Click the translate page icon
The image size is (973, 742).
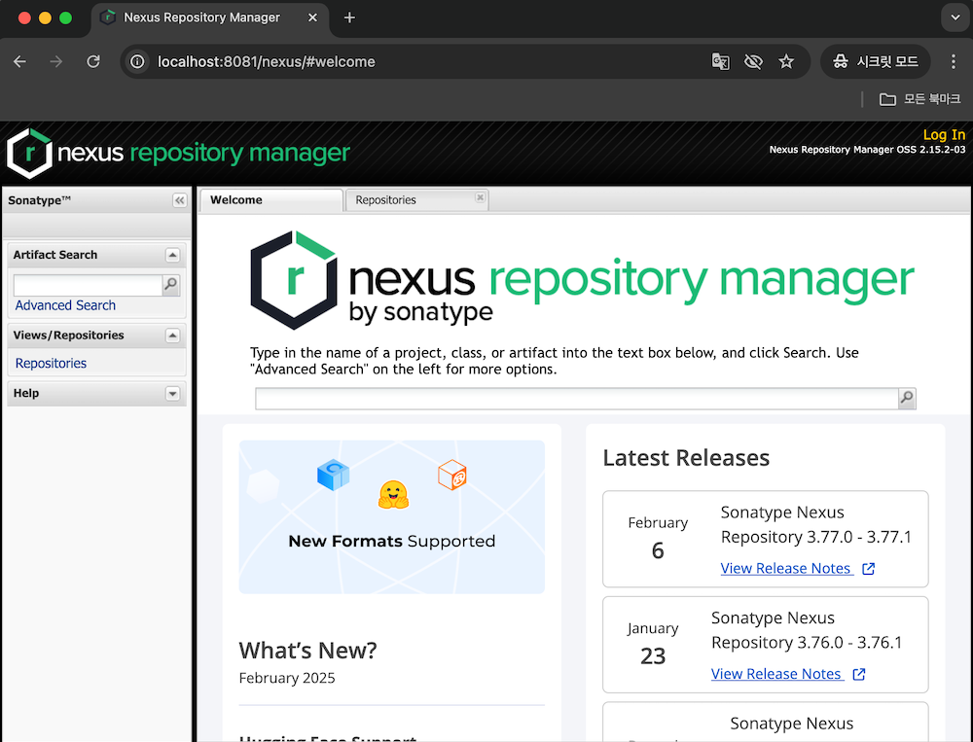click(720, 61)
